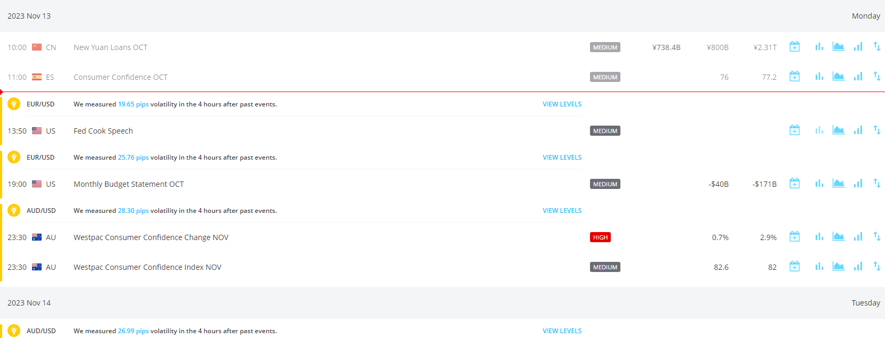Click View Levels for 19.65 pips insight
The image size is (885, 338).
click(562, 104)
